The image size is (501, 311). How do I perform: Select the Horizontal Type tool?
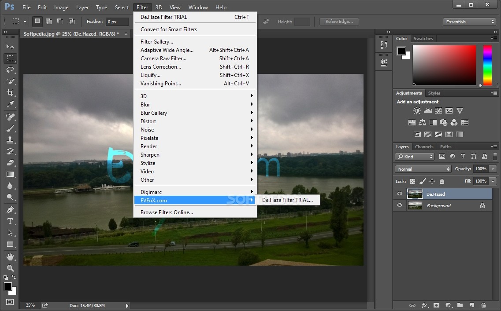pyautogui.click(x=10, y=221)
